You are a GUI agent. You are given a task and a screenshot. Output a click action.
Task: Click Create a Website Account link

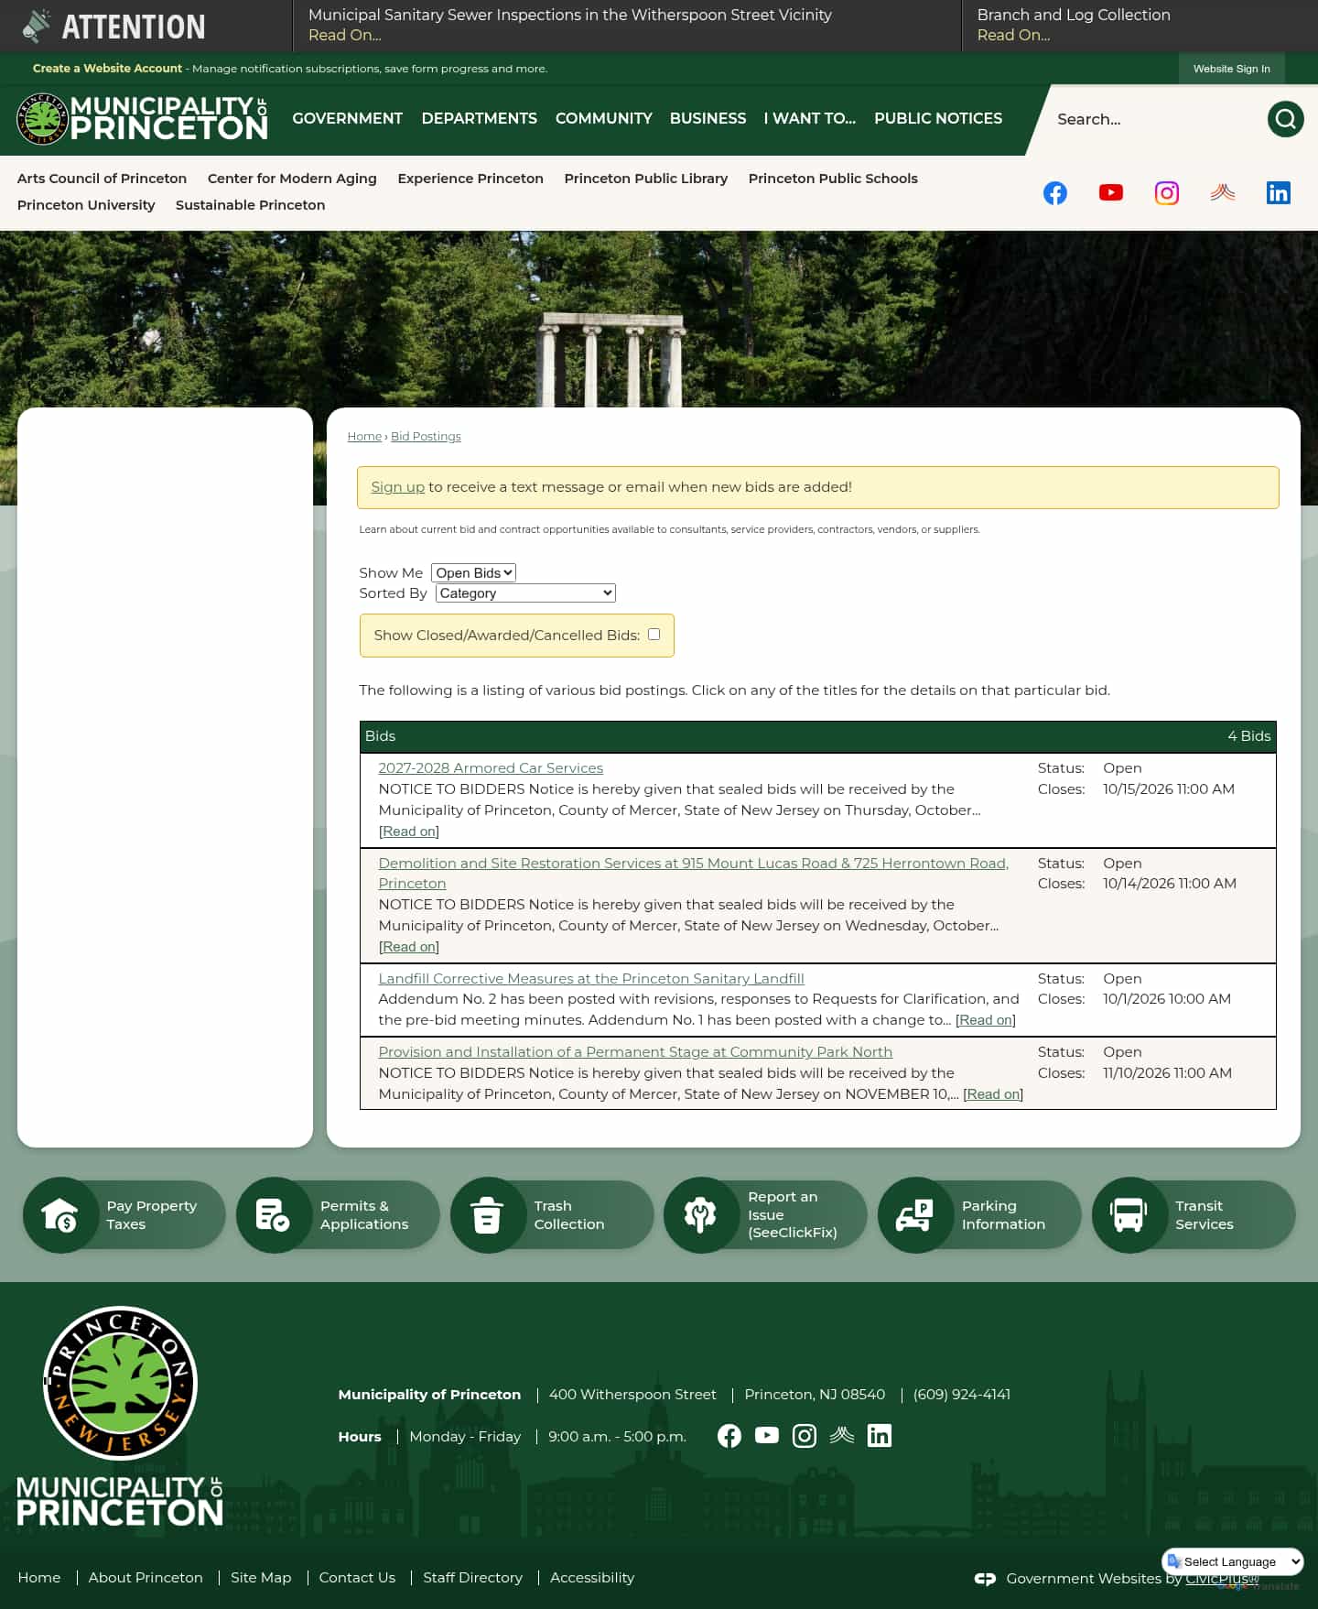[x=107, y=69]
